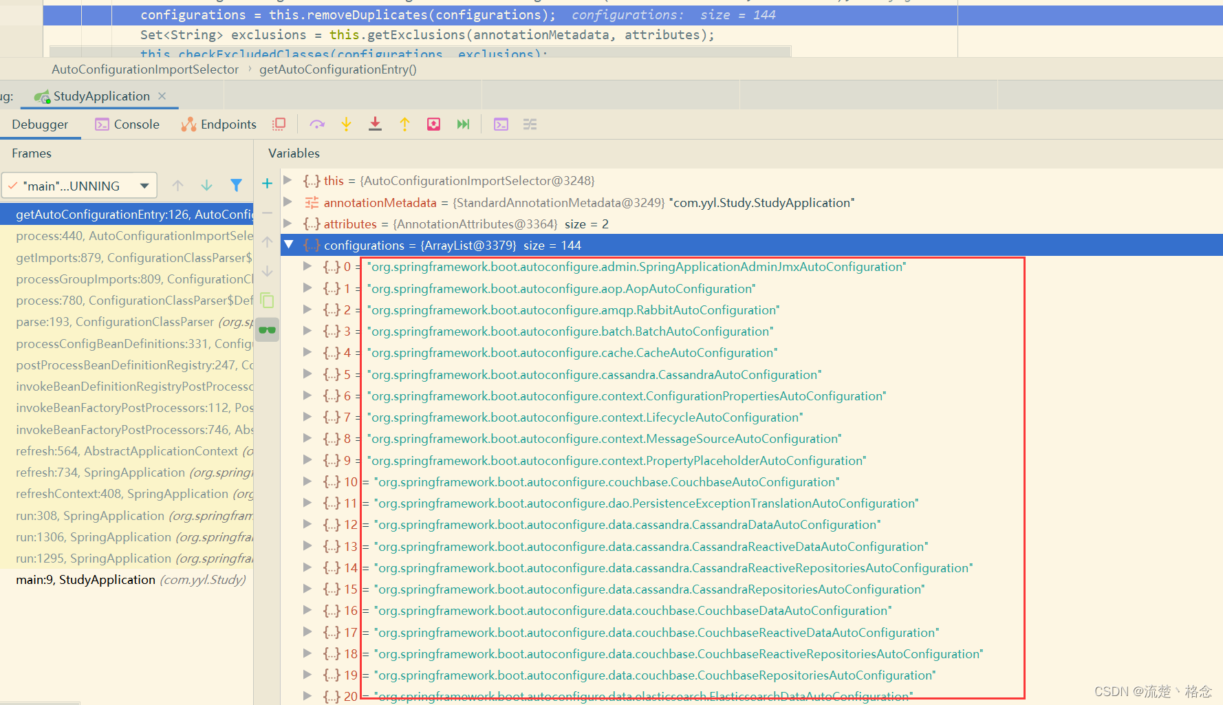1223x705 pixels.
Task: Close the StudyApplication debug tab
Action: click(x=162, y=96)
